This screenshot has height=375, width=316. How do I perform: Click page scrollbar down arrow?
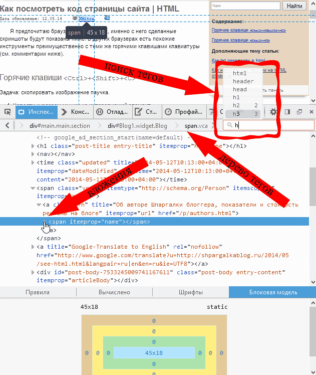click(x=312, y=101)
